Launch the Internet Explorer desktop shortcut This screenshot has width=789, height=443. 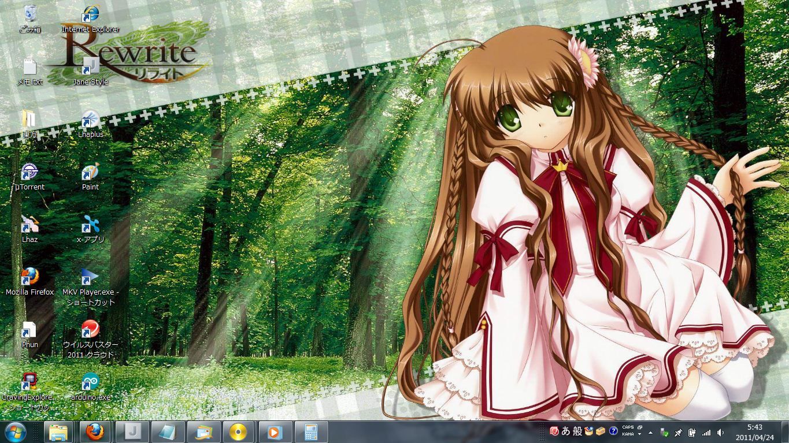90,18
